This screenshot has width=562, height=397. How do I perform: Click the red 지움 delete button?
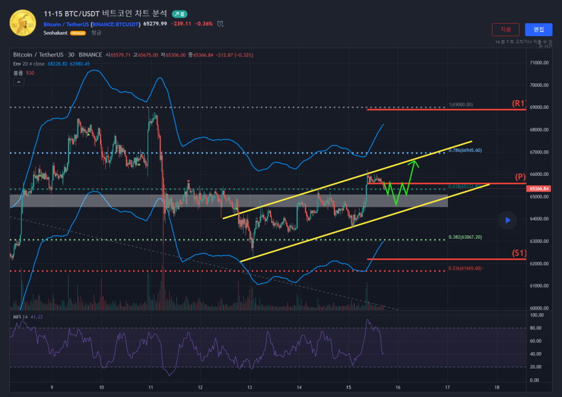(x=506, y=30)
